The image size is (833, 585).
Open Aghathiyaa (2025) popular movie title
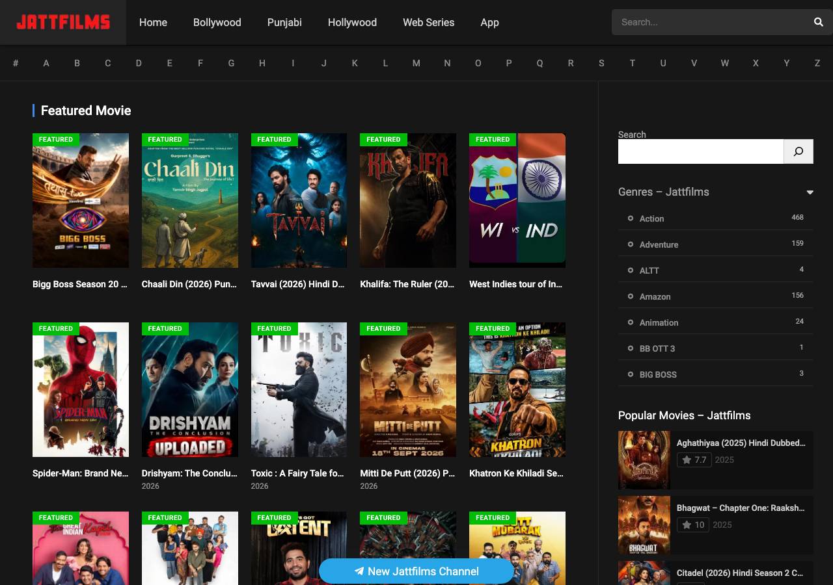(x=741, y=443)
